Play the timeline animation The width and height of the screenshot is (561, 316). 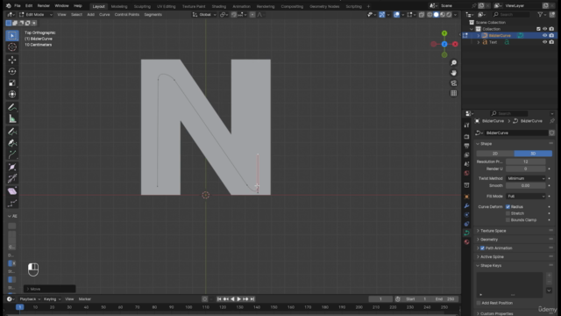[238, 299]
